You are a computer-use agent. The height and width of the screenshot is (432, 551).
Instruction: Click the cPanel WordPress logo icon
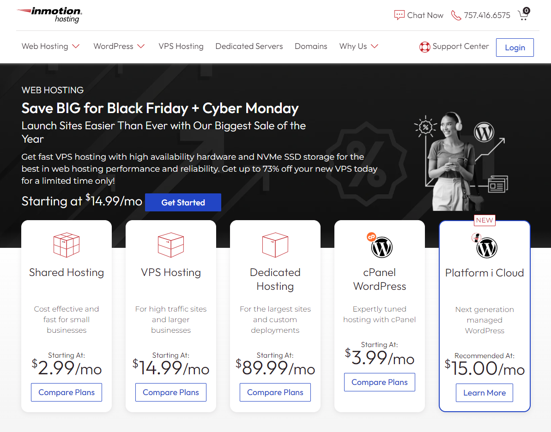(381, 246)
